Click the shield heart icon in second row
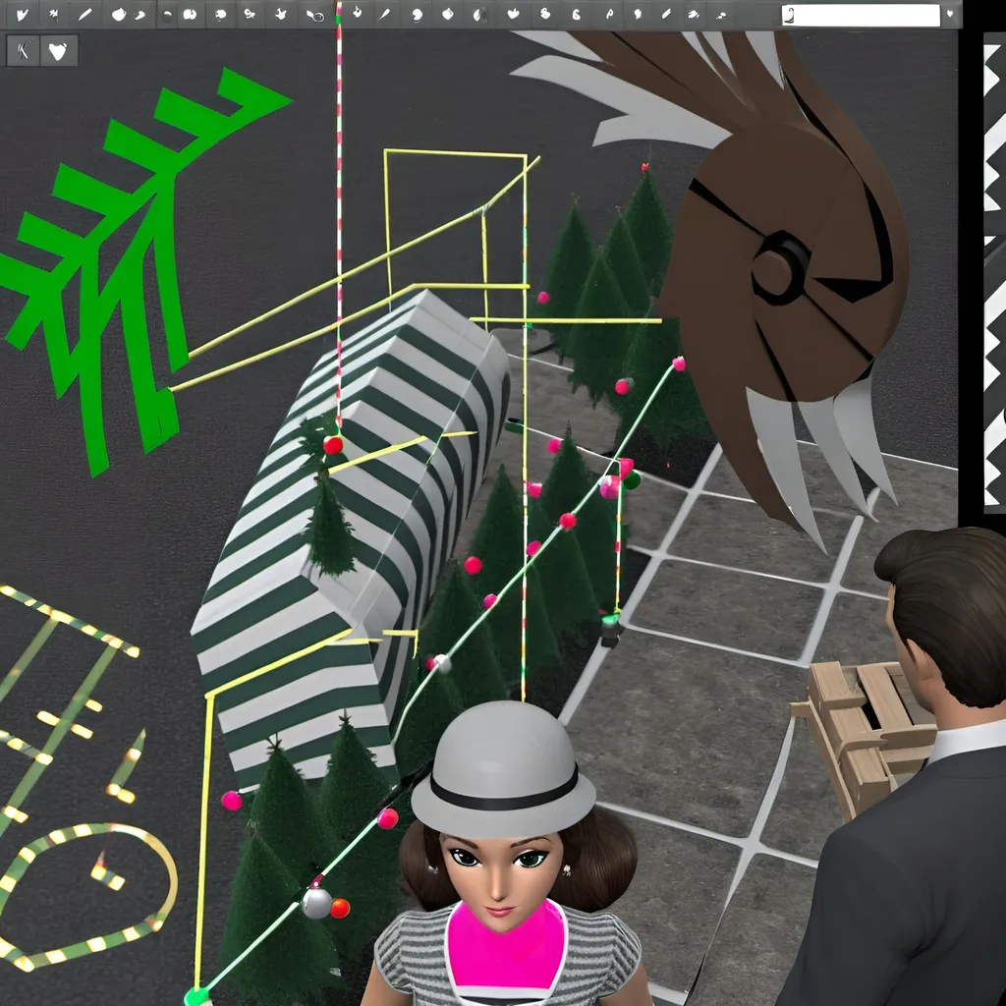Screen dimensions: 1006x1006 (x=58, y=50)
